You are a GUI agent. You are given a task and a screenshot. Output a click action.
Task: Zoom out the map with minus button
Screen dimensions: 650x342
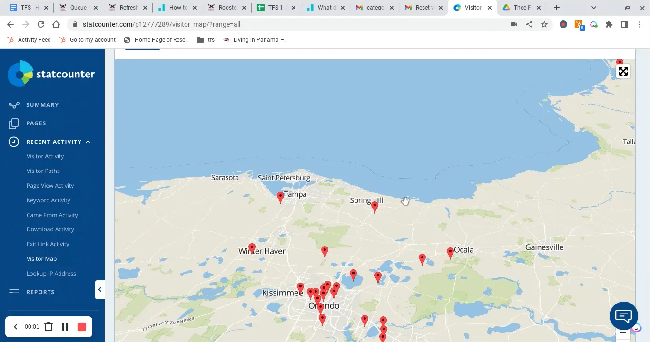623,333
